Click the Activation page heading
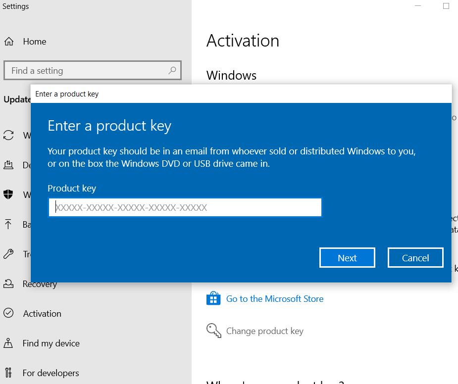This screenshot has width=458, height=384. (x=243, y=41)
